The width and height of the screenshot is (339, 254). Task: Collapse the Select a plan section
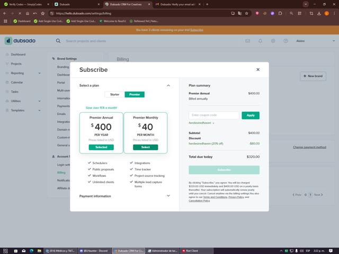pos(168,86)
